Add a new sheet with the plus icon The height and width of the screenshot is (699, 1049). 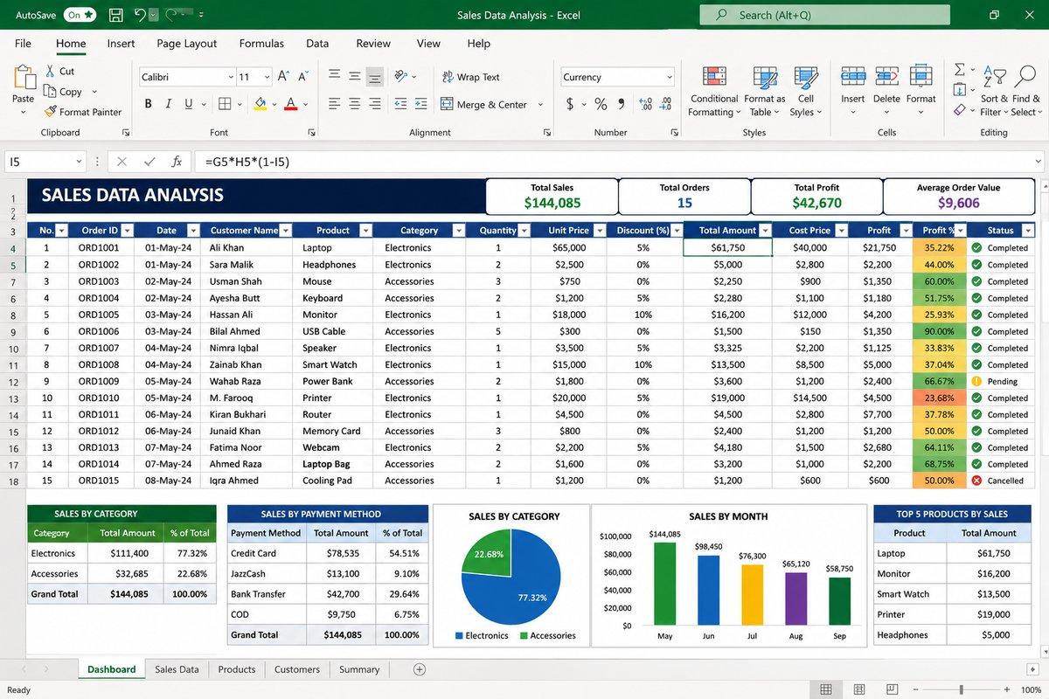[x=420, y=669]
